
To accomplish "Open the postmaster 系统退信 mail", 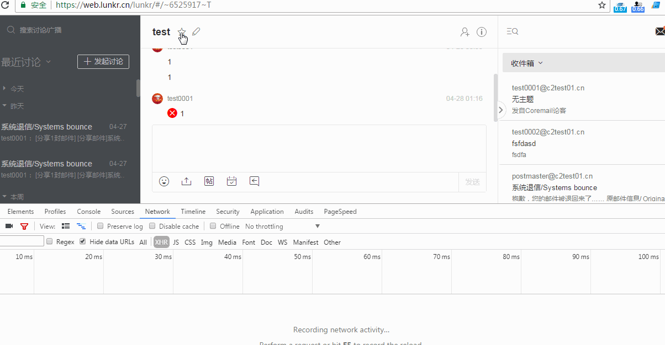I will pos(582,185).
